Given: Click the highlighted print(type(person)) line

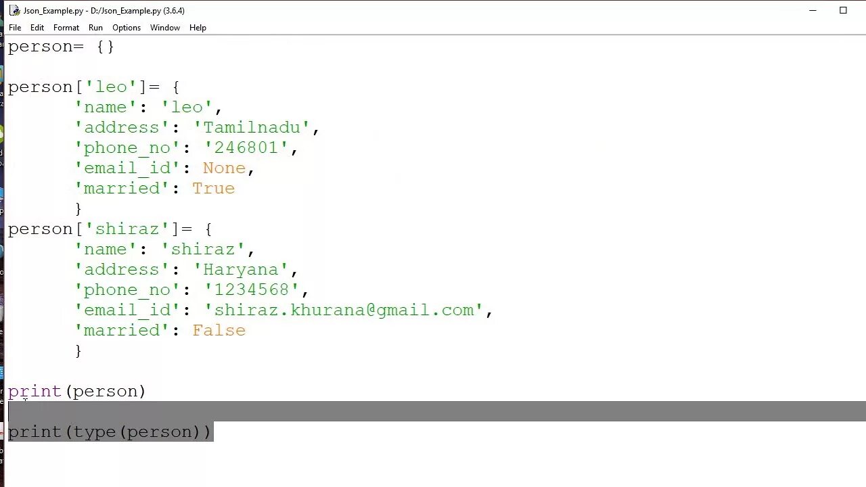Looking at the screenshot, I should 110,432.
